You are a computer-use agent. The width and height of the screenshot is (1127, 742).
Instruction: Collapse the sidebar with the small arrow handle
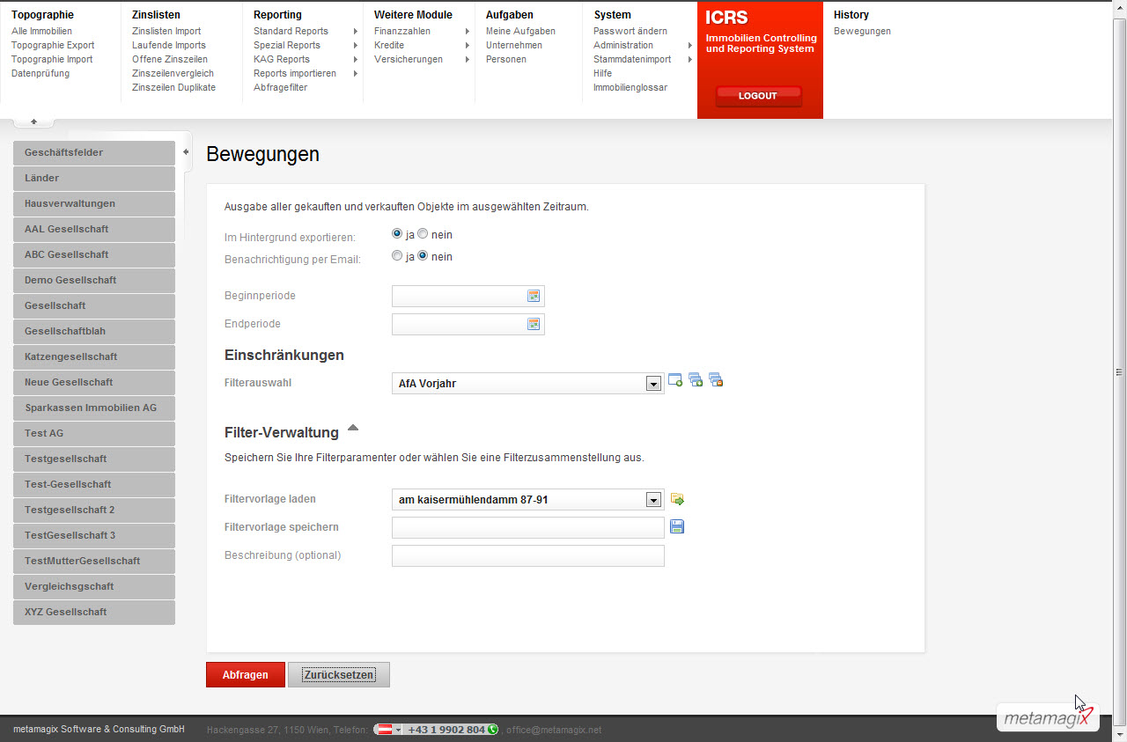point(186,151)
